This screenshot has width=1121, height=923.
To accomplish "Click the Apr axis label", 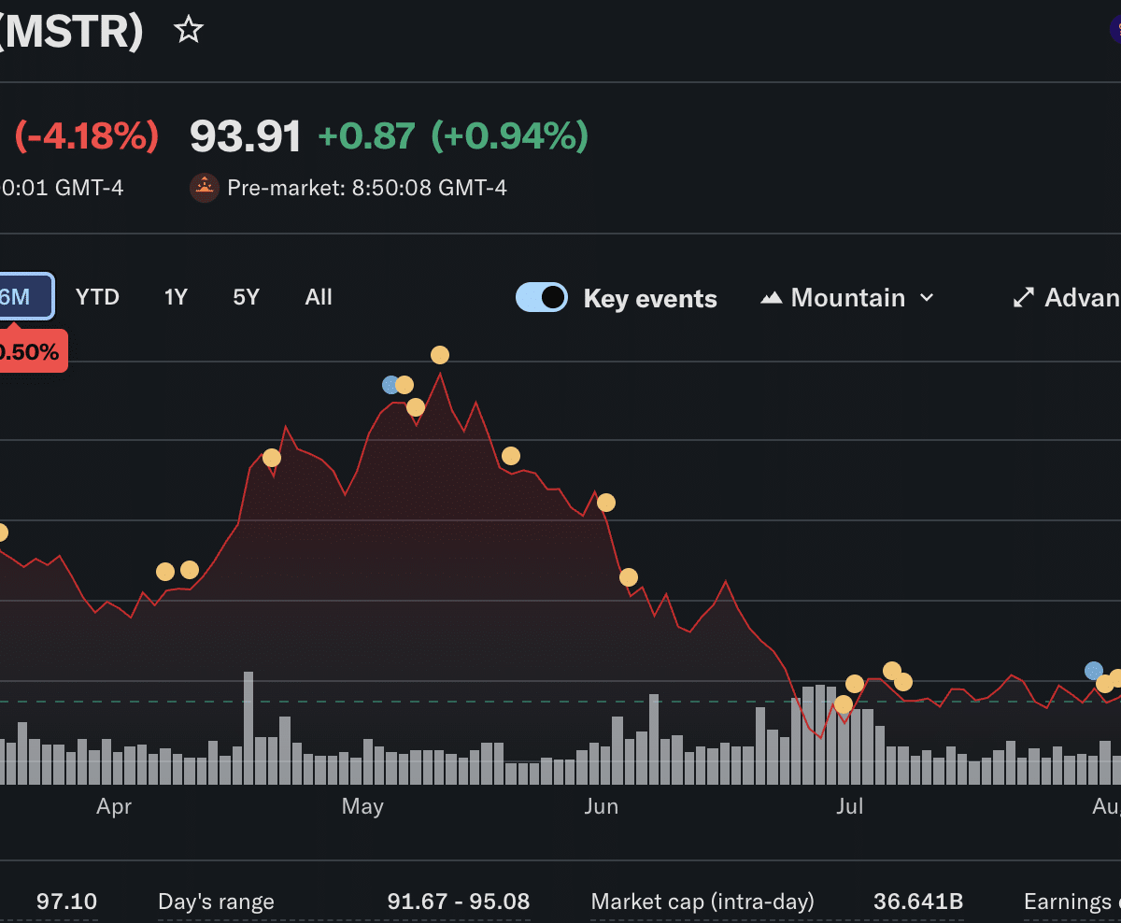I will 114,806.
